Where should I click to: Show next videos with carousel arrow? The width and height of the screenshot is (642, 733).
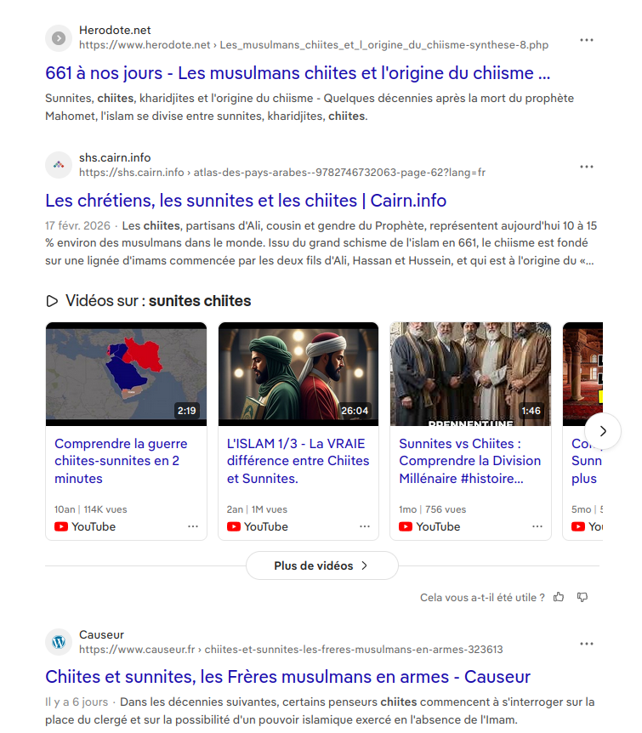[603, 431]
